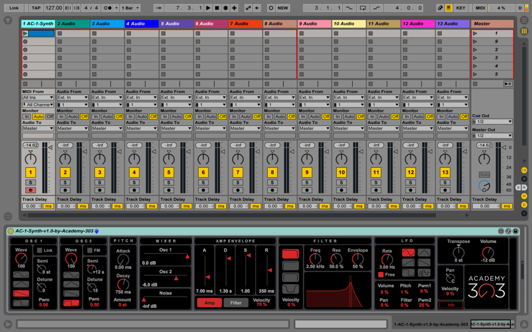This screenshot has width=532, height=332.
Task: Click the TAP tempo button
Action: pos(36,8)
